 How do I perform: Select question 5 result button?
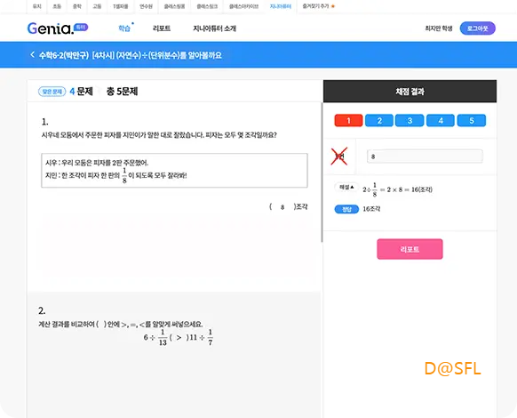[472, 121]
